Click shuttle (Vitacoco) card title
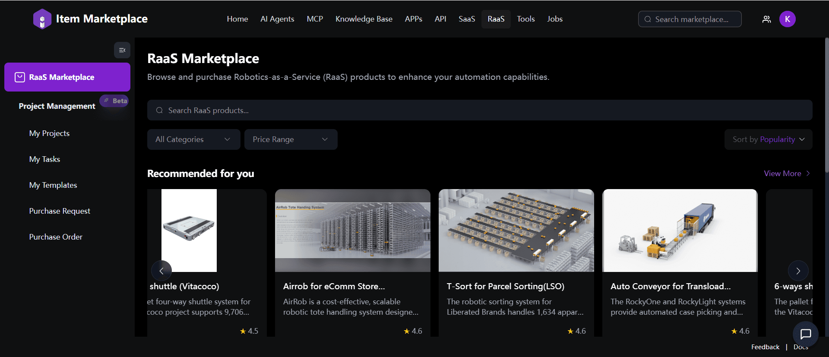Image resolution: width=829 pixels, height=357 pixels. 184,286
